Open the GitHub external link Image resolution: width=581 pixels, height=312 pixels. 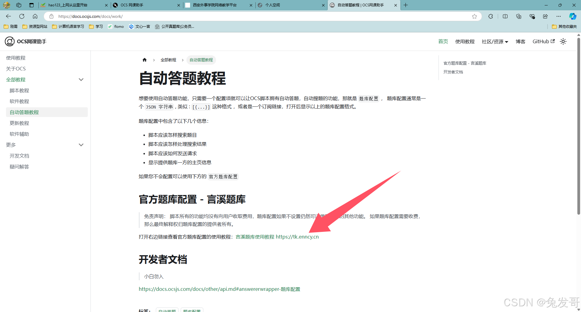pyautogui.click(x=543, y=41)
